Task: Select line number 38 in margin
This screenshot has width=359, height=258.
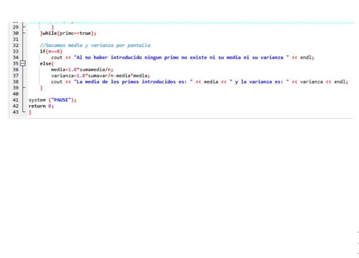Action: (16, 82)
